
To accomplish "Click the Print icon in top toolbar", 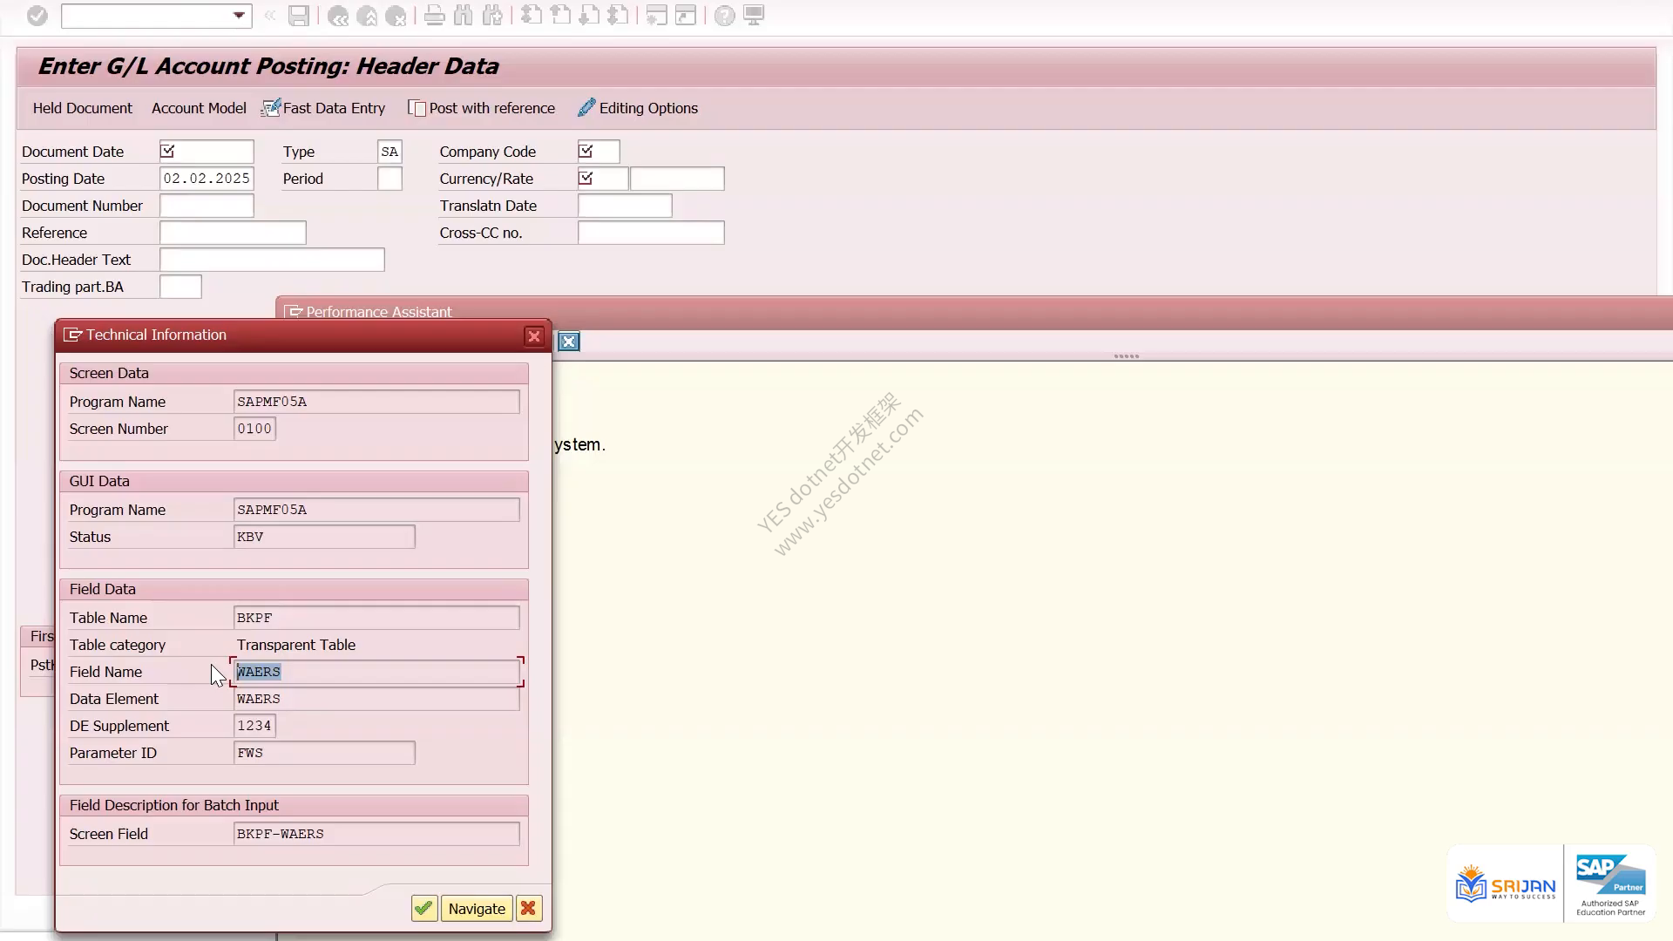I will [x=434, y=16].
